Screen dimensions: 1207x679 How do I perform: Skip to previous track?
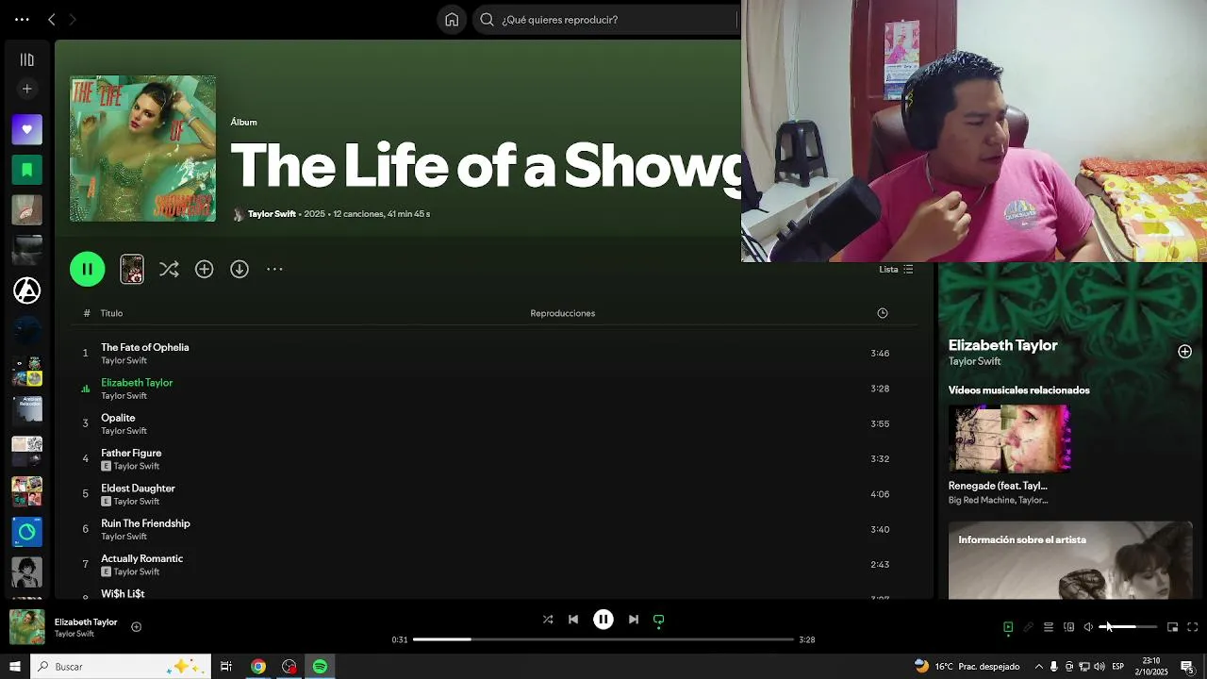(x=572, y=620)
